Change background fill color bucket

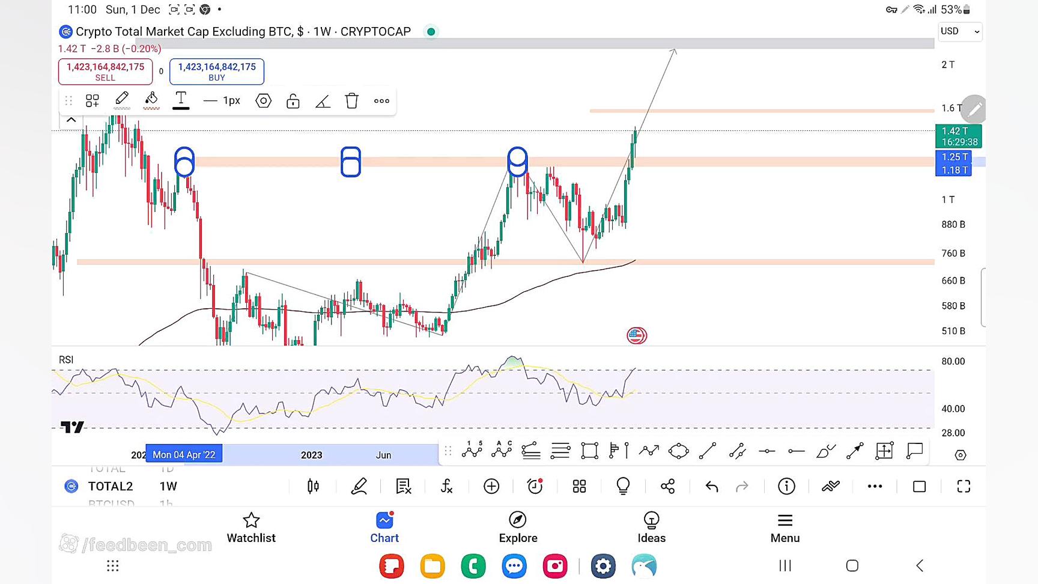[151, 100]
